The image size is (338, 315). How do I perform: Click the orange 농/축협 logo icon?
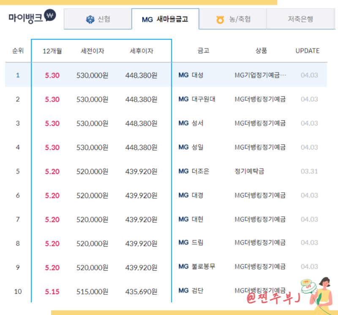click(220, 20)
